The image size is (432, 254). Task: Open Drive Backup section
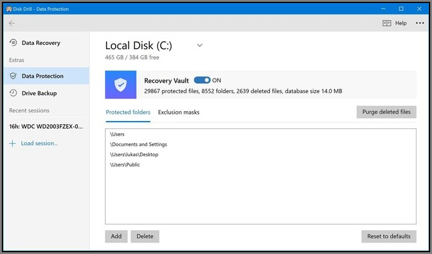pyautogui.click(x=39, y=94)
